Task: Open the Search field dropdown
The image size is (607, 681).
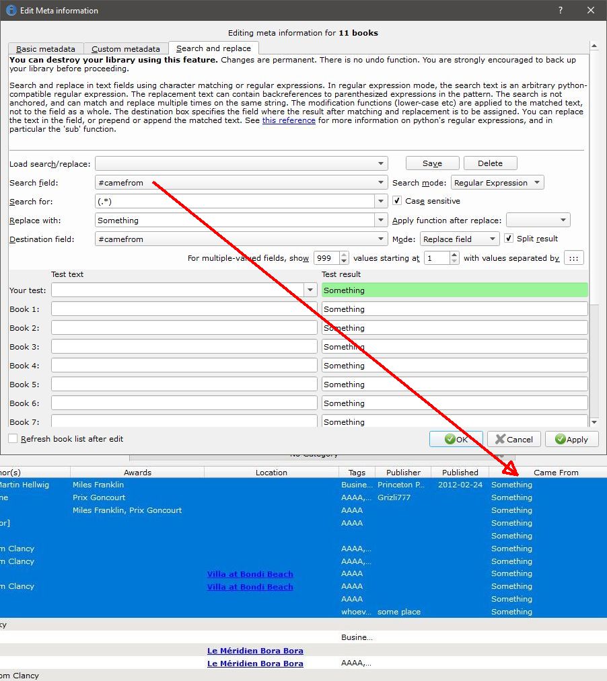Action: pyautogui.click(x=242, y=183)
